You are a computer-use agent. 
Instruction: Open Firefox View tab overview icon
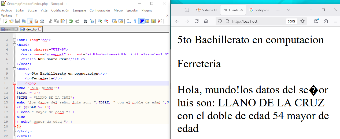[x=187, y=10]
